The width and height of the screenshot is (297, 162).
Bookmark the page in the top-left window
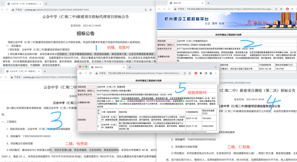(x=151, y=10)
